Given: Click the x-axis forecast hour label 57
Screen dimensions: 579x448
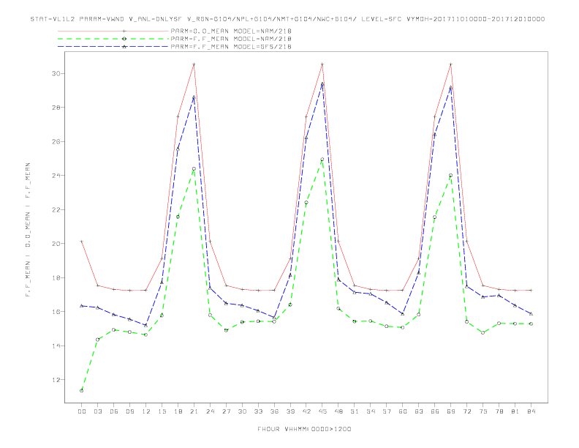Looking at the screenshot, I should click(x=387, y=411).
